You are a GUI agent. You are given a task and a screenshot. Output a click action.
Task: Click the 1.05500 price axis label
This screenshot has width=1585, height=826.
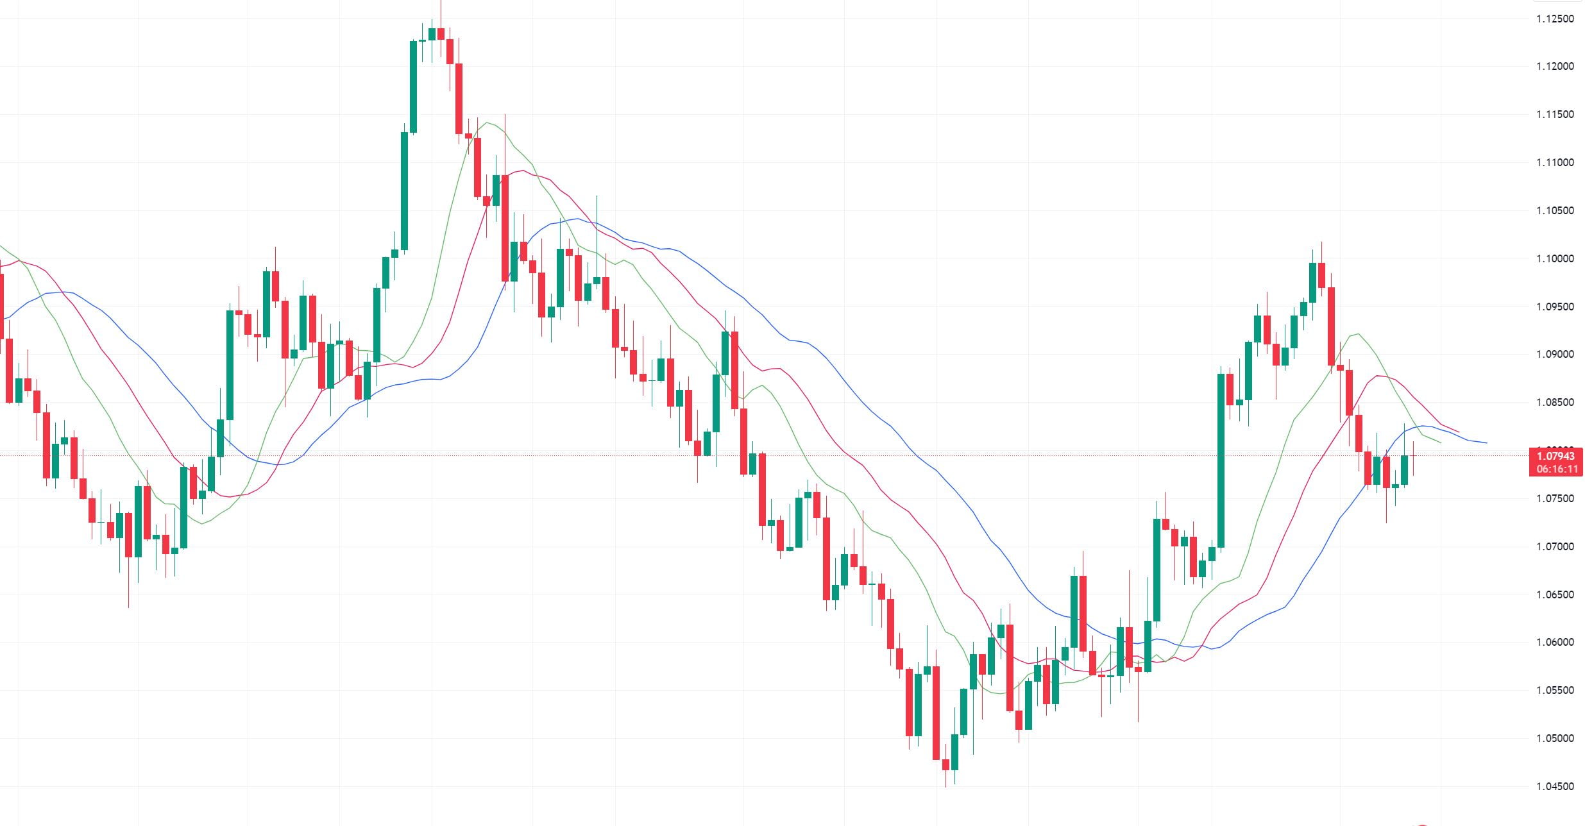[x=1555, y=691]
